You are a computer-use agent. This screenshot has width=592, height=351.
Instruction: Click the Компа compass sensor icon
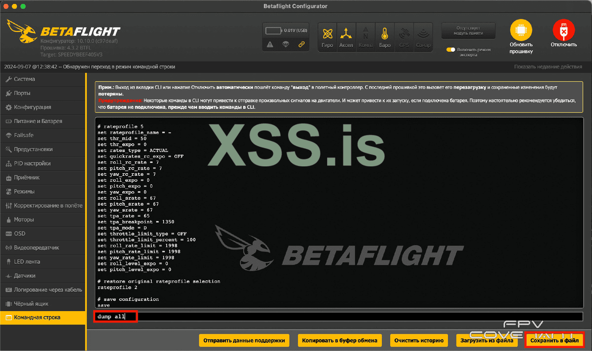pos(366,37)
